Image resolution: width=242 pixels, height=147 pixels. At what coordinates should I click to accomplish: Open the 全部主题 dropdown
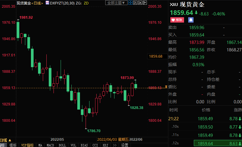[x=116, y=3]
